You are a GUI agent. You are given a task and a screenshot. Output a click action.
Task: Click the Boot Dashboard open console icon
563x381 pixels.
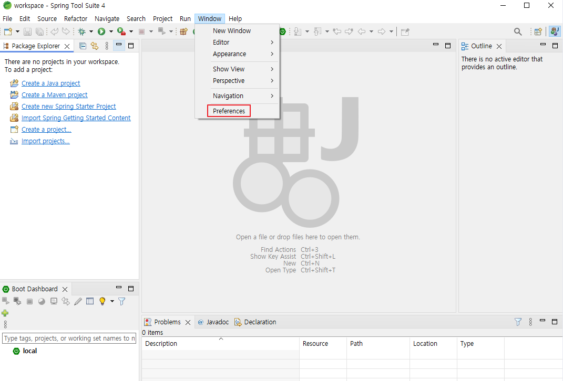click(x=54, y=301)
